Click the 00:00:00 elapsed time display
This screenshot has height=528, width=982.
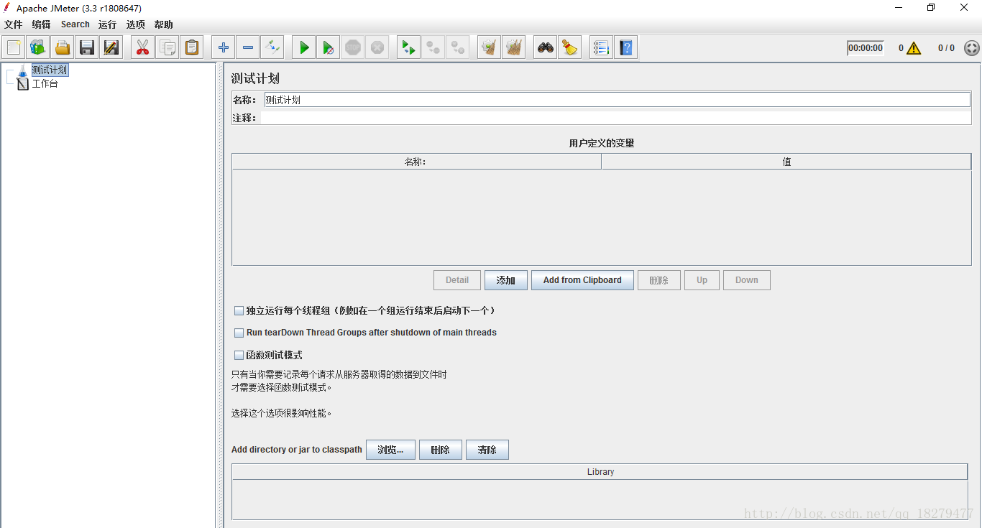pos(866,48)
